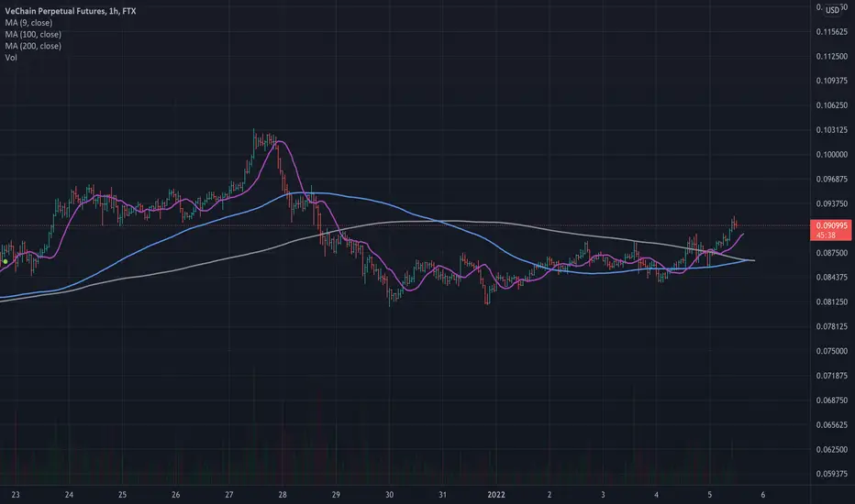Click the 0.081250 price axis label
Image resolution: width=855 pixels, height=504 pixels.
831,301
